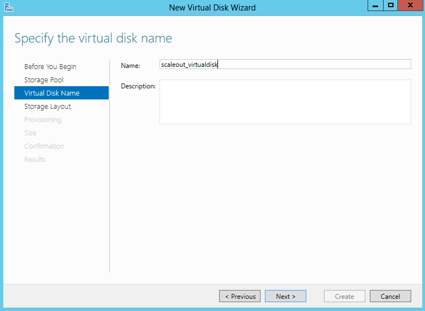Screen dimensions: 425x311
Task: Open the Storage Pool step
Action: (x=44, y=80)
